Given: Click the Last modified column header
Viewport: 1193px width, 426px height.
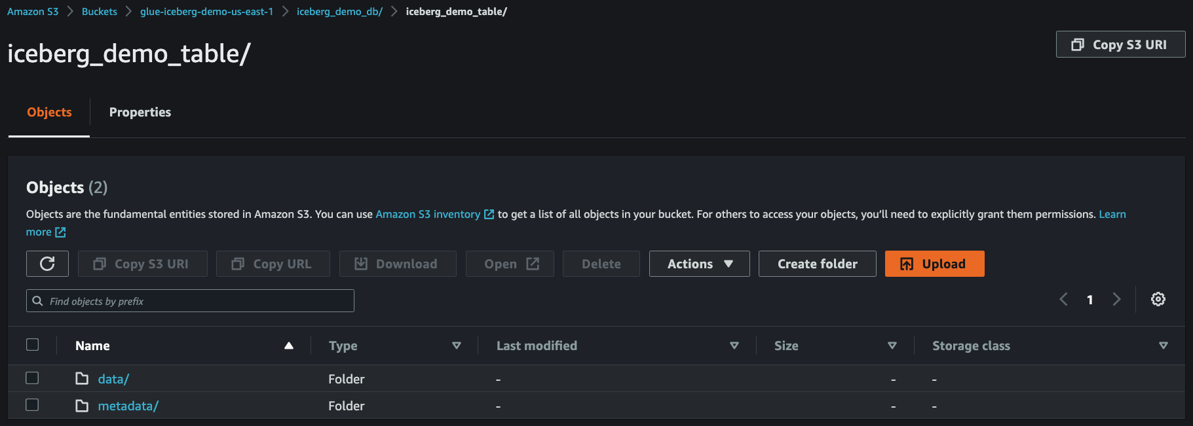Looking at the screenshot, I should pos(537,346).
